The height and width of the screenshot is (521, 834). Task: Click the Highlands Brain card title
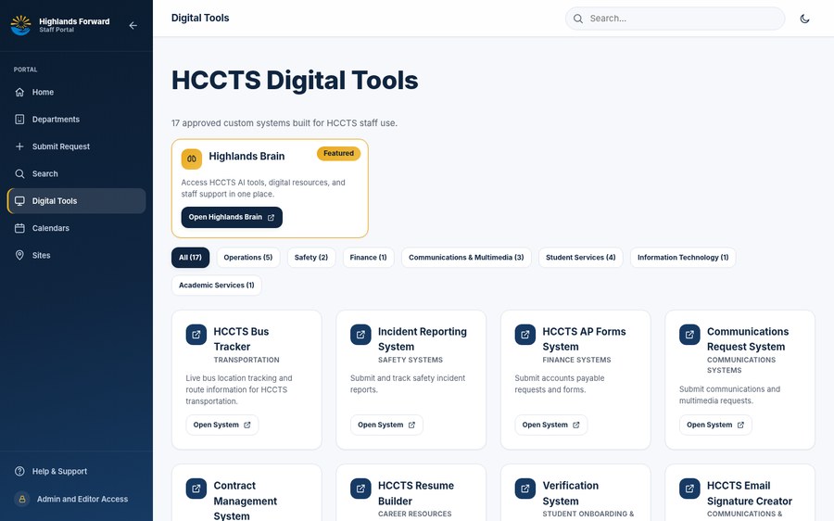pyautogui.click(x=246, y=156)
